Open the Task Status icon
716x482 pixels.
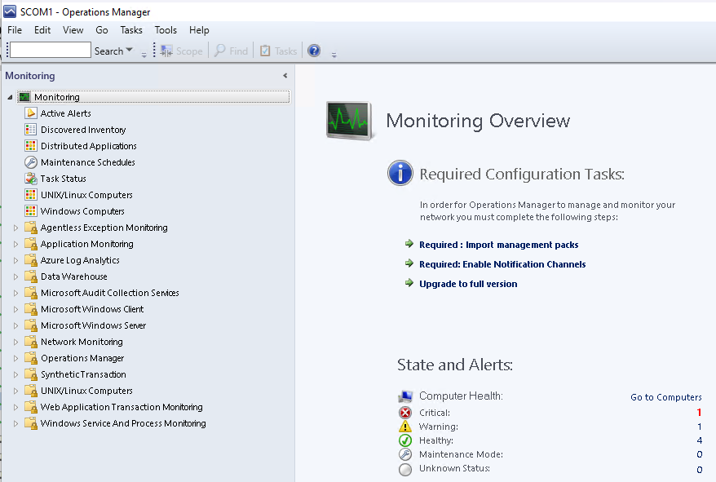(31, 179)
